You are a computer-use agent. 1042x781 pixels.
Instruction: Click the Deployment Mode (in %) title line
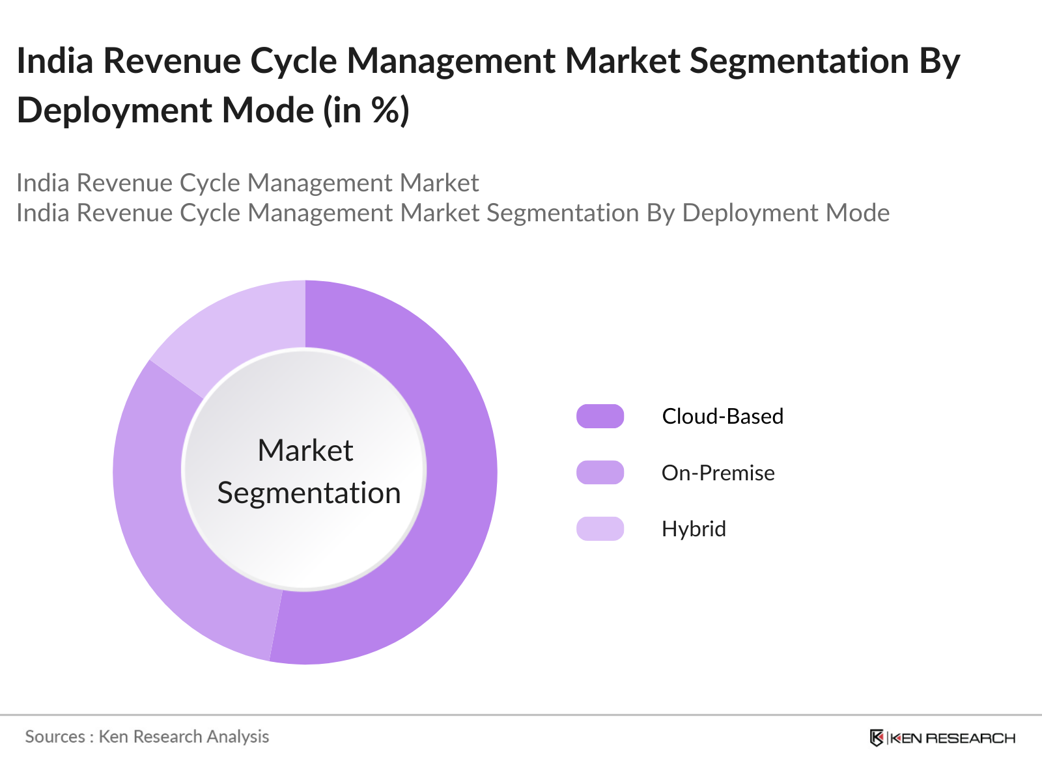[213, 110]
